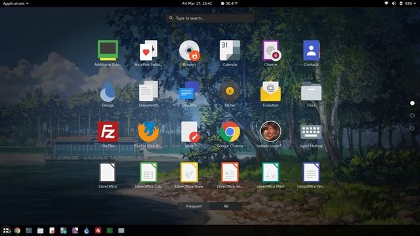Open Chrome from the bottom taskbar
This screenshot has width=420, height=236.
coord(18,230)
